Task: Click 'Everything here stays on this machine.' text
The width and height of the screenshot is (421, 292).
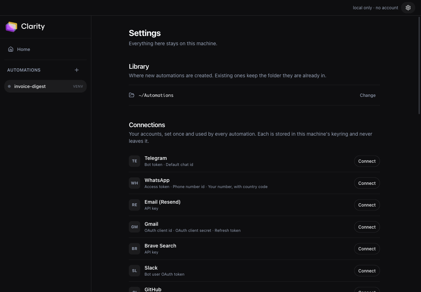Action: pos(173,43)
